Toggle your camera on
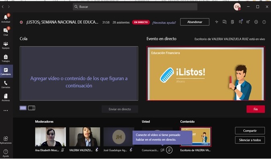 [162, 150]
